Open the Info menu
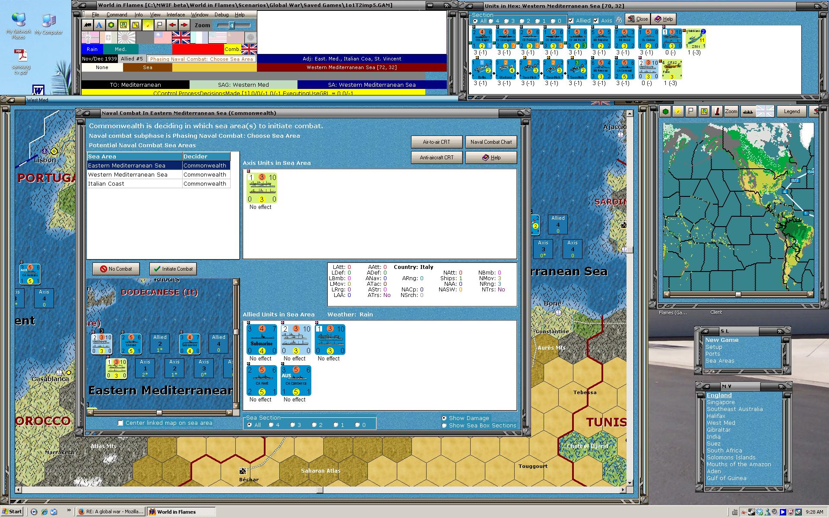 [138, 15]
